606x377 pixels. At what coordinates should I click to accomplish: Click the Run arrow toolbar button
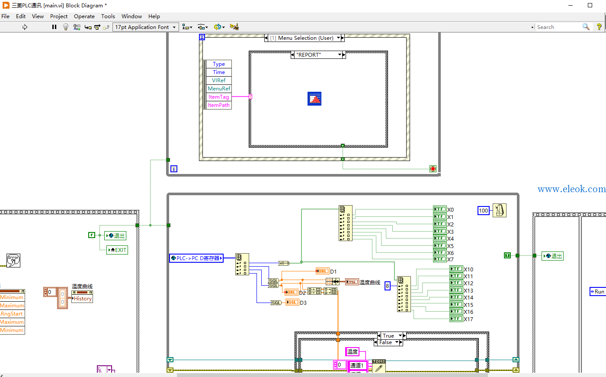(x=25, y=27)
